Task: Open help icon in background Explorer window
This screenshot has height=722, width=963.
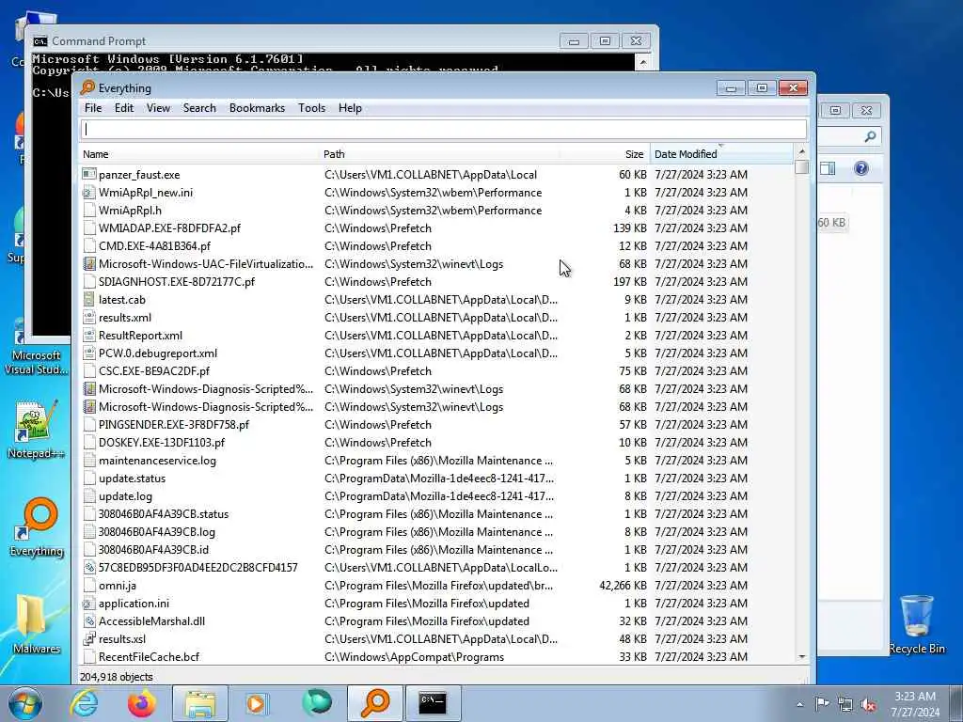Action: [x=861, y=168]
